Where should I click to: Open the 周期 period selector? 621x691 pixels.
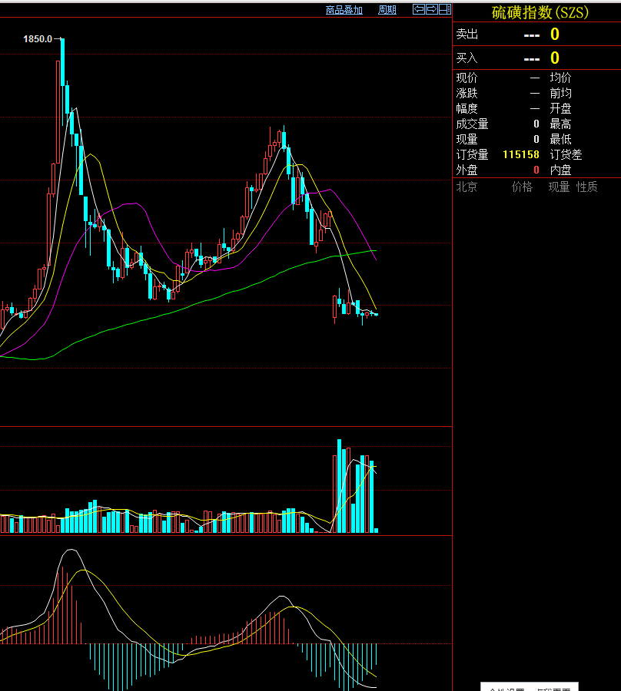pyautogui.click(x=387, y=10)
